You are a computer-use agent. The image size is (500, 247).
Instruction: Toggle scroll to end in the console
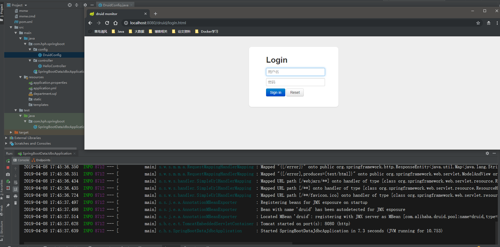pos(16,189)
